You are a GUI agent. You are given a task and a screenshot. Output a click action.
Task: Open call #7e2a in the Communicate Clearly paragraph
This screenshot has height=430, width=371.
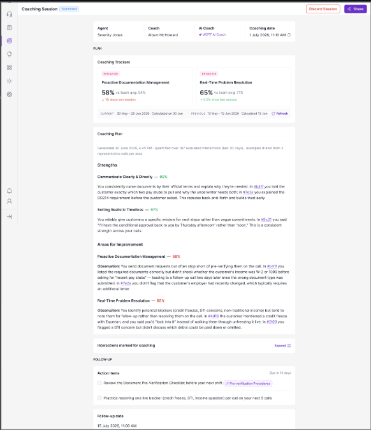pyautogui.click(x=248, y=192)
